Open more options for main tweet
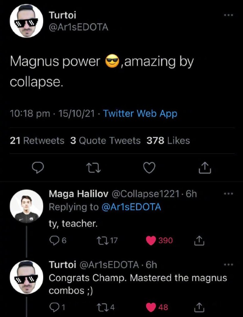 pos(228,15)
